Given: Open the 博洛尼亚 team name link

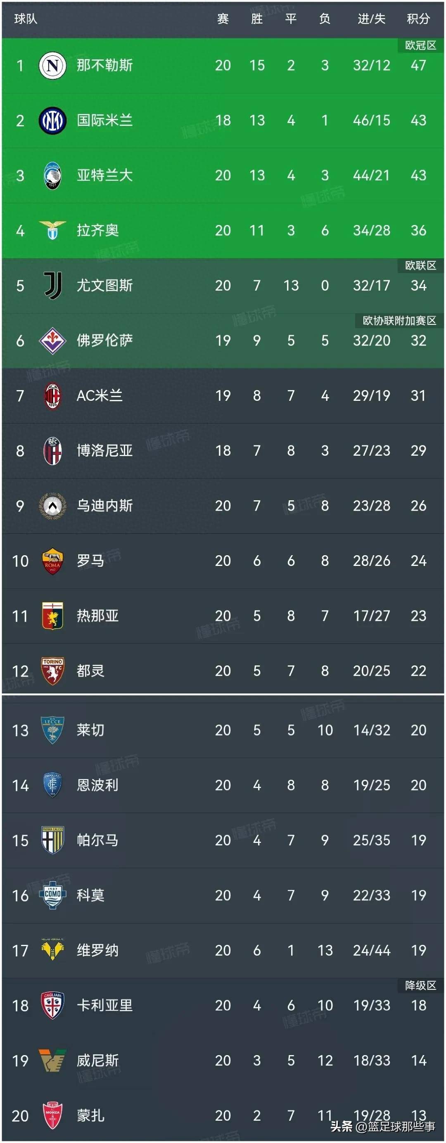Looking at the screenshot, I should pyautogui.click(x=105, y=451).
